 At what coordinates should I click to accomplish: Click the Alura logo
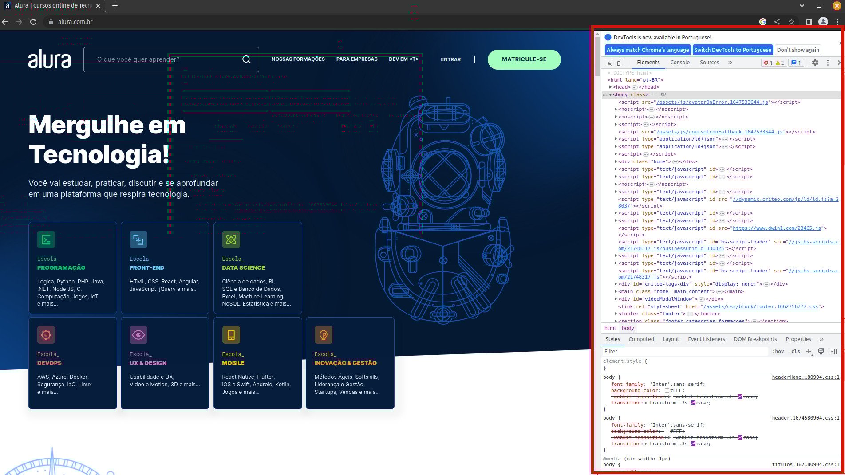click(49, 59)
